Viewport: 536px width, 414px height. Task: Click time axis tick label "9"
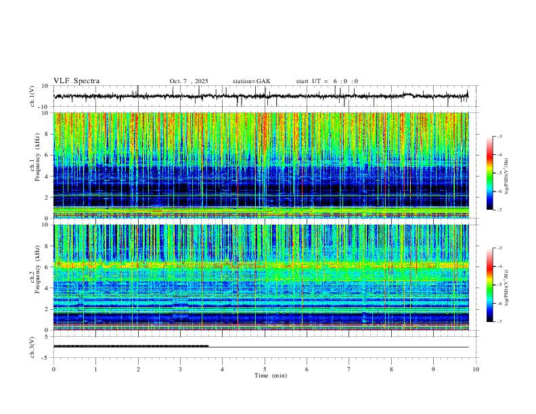(433, 369)
